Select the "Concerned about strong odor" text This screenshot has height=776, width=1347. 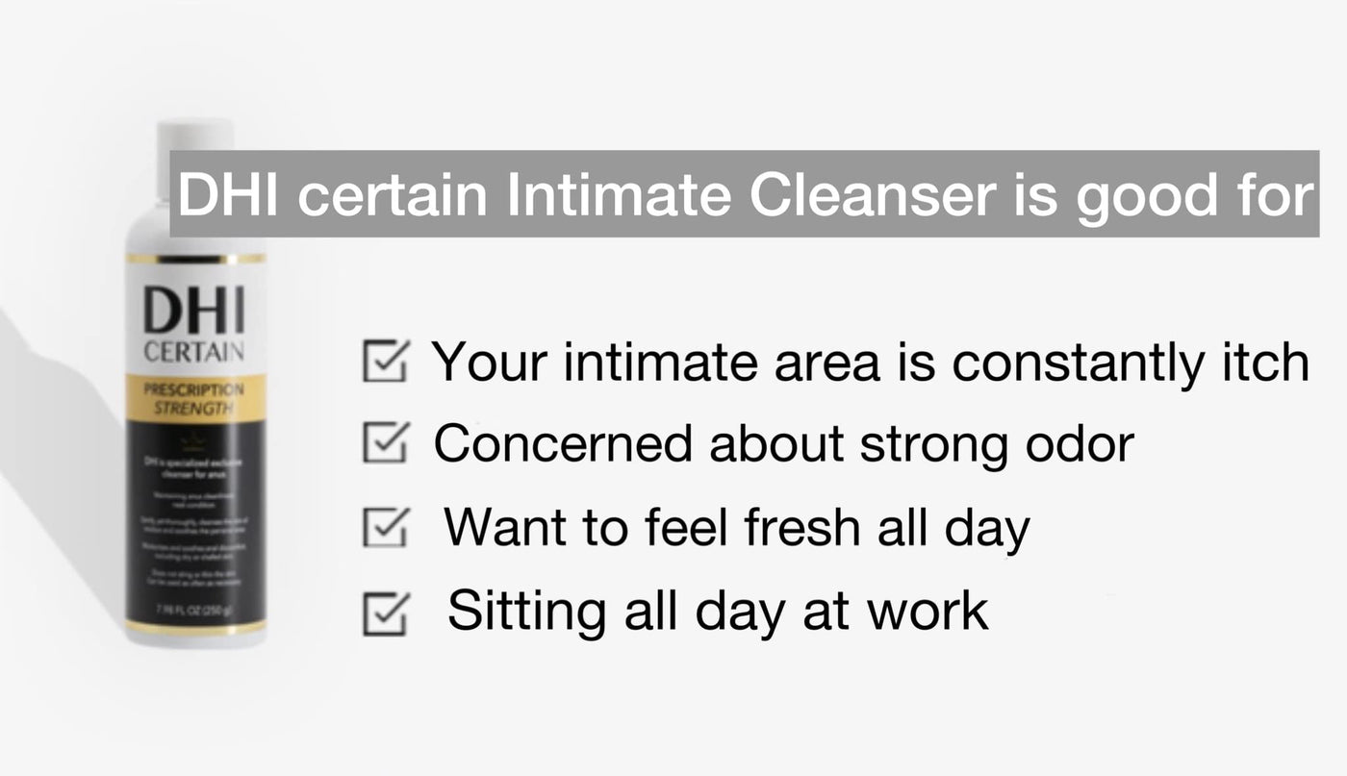[x=783, y=443]
